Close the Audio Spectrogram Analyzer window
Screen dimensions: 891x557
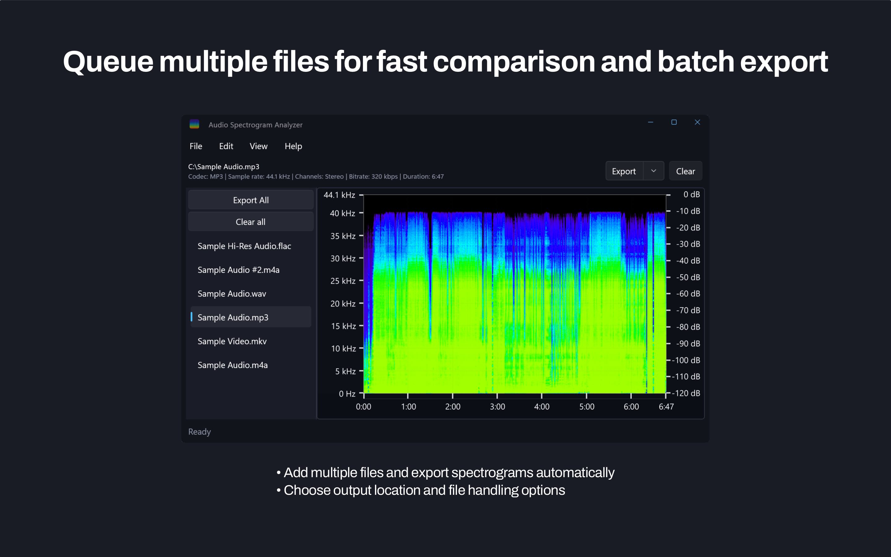pyautogui.click(x=697, y=122)
